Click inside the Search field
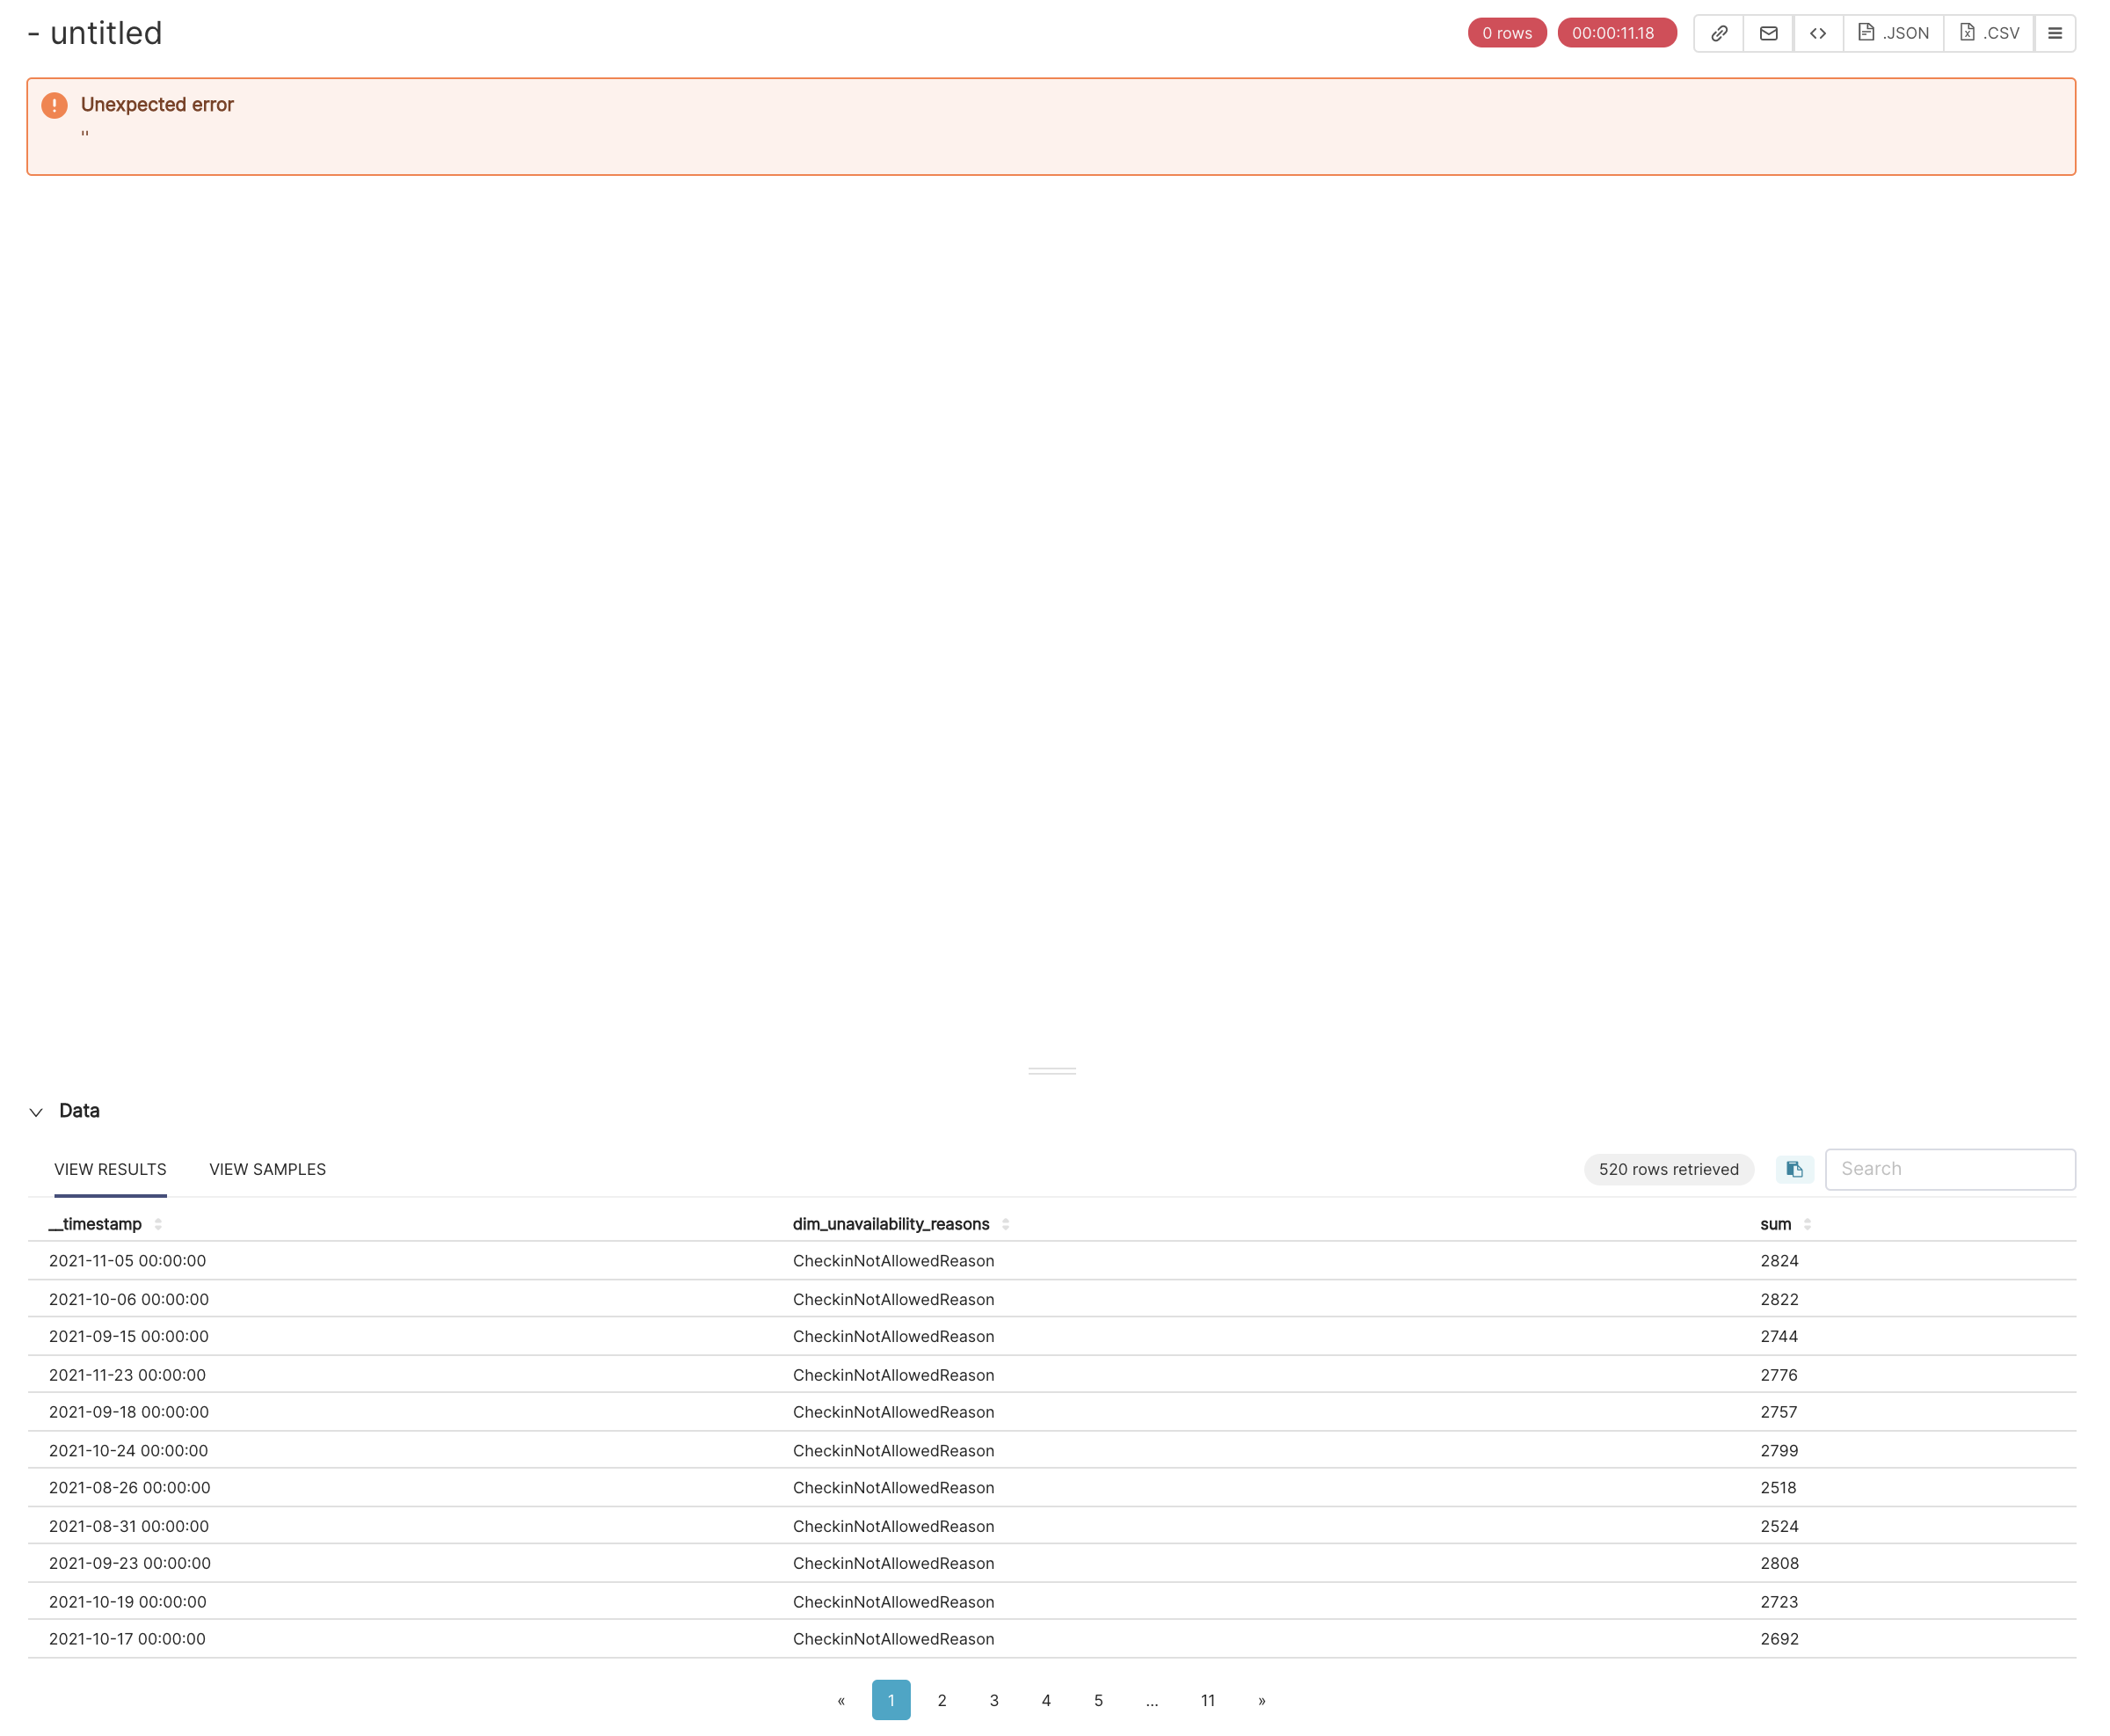Viewport: 2110px width, 1736px height. coord(1949,1169)
